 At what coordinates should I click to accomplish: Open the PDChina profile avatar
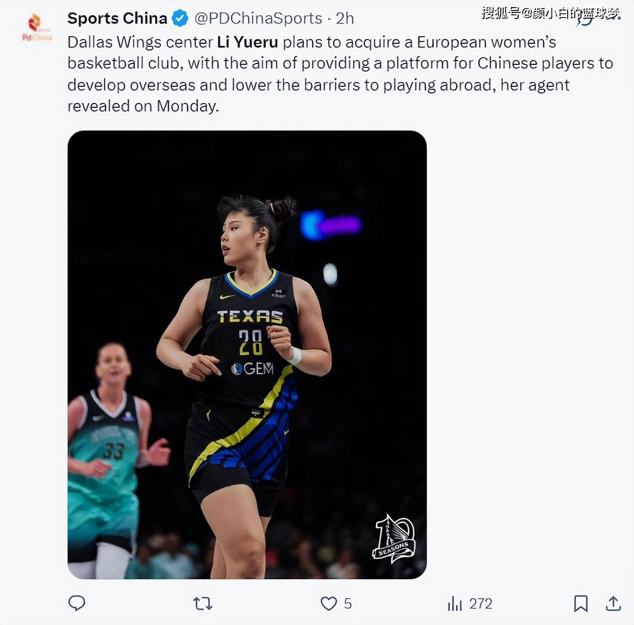click(x=37, y=27)
